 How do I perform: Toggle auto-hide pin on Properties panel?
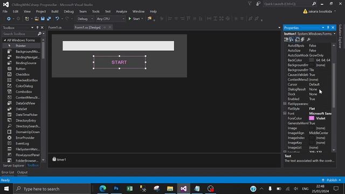coord(328,27)
